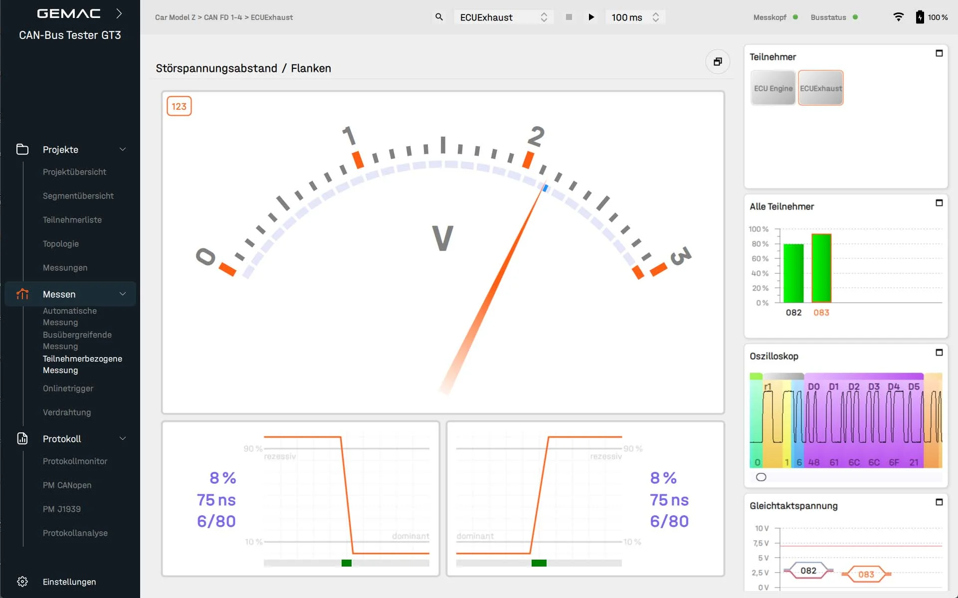958x598 pixels.
Task: Maximize the Oszilloskop panel
Action: pos(939,353)
